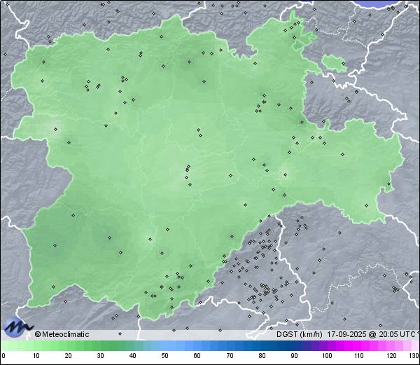Select the scale label 10
Image resolution: width=420 pixels, height=365 pixels.
pyautogui.click(x=36, y=356)
